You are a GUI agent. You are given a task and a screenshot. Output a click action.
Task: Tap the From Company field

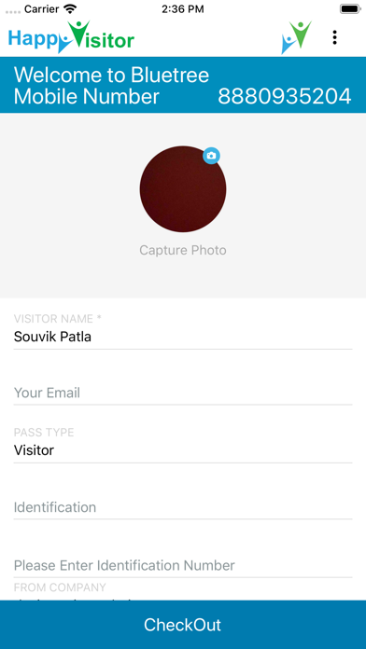tap(183, 592)
